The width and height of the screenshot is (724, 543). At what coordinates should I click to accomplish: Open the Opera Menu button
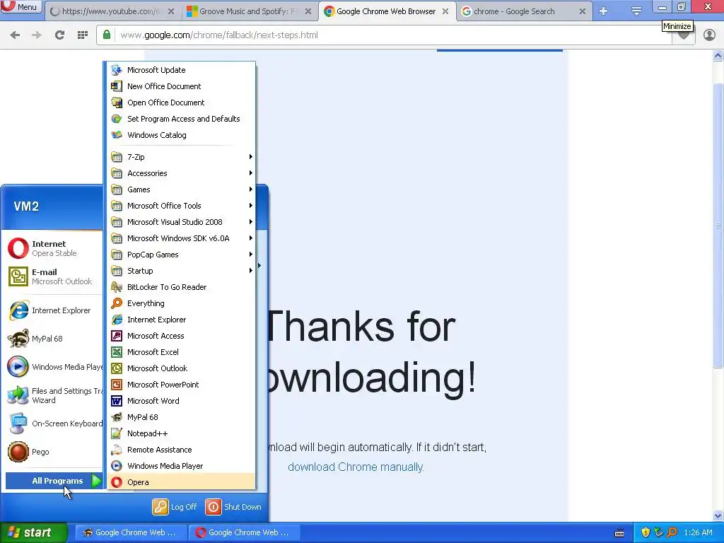point(21,7)
